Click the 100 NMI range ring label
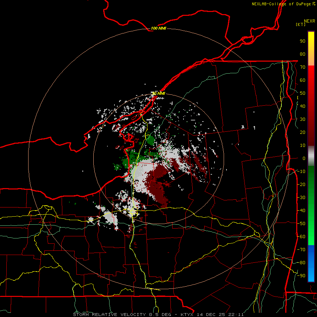 [158, 28]
